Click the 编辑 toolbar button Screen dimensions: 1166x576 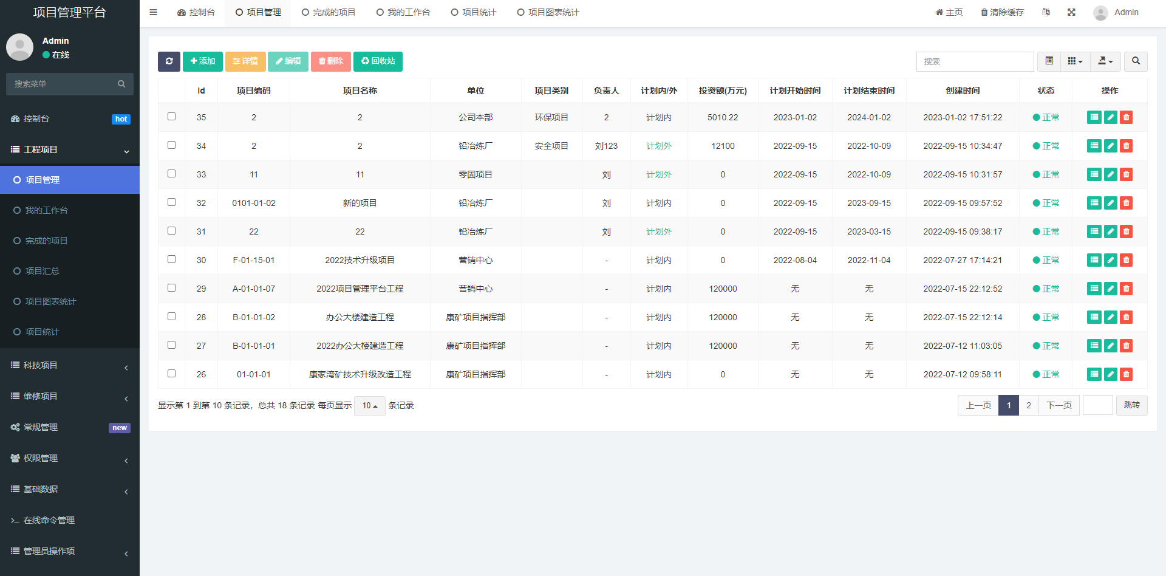[288, 61]
